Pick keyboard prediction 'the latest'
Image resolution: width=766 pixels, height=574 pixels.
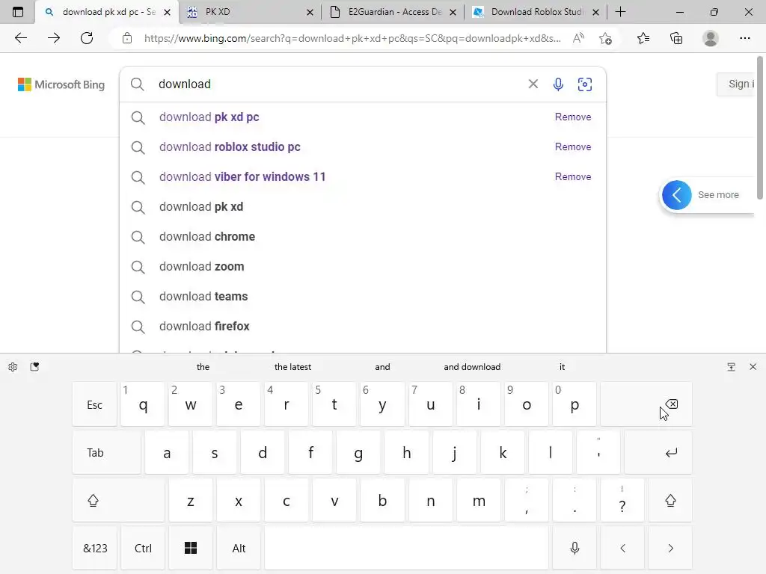click(x=292, y=367)
